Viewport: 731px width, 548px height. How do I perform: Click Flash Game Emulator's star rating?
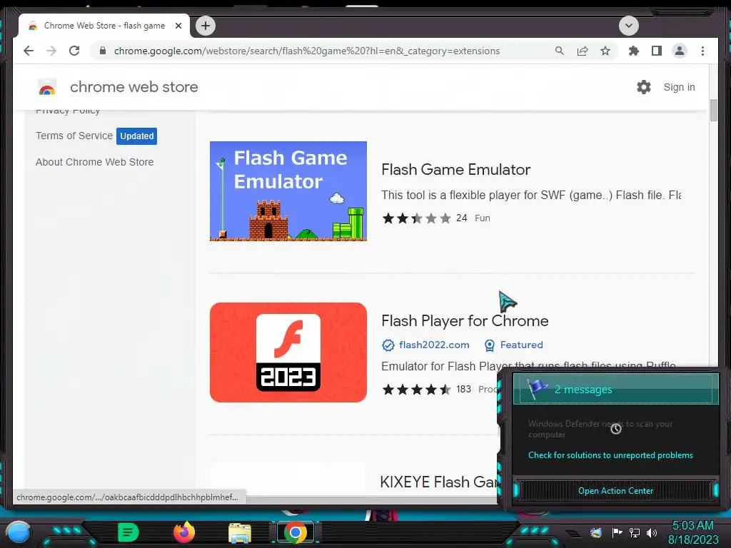[416, 218]
